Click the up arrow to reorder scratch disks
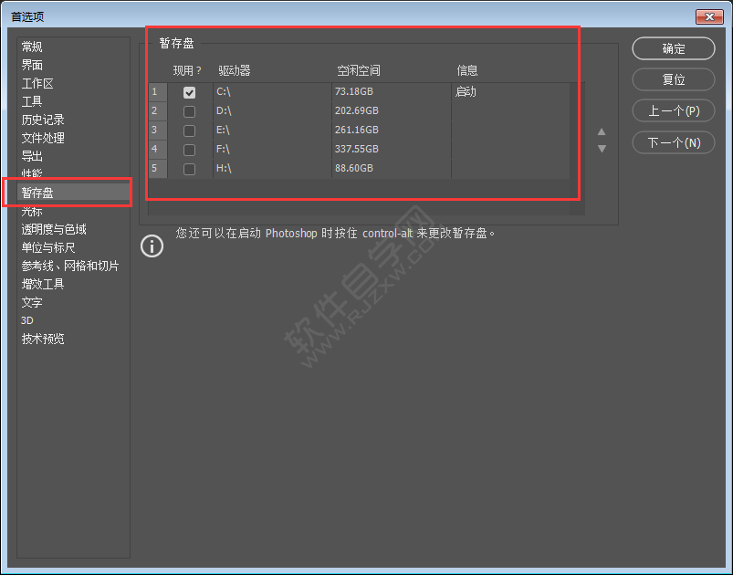The width and height of the screenshot is (733, 575). click(602, 131)
